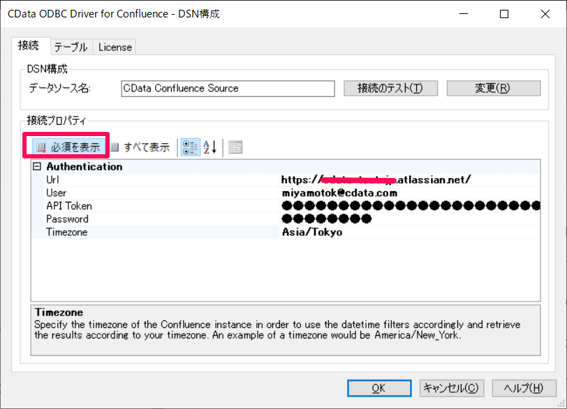Viewport: 567px width, 409px height.
Task: Select the Timezone value Asia/Tokyo
Action: click(x=312, y=232)
